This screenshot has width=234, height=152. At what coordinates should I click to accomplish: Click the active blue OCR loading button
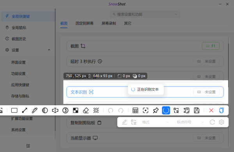point(166,111)
